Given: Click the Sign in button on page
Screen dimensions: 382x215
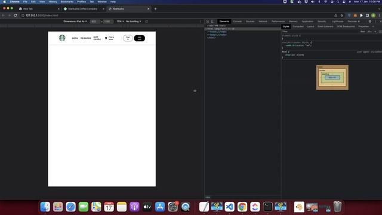Looking at the screenshot, I should coord(128,38).
